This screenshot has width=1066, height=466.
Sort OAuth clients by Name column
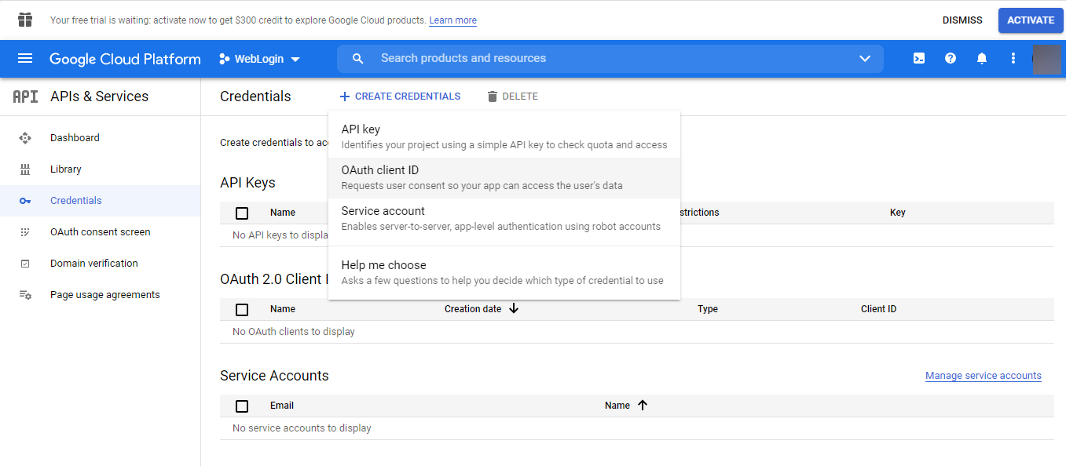[x=283, y=309]
